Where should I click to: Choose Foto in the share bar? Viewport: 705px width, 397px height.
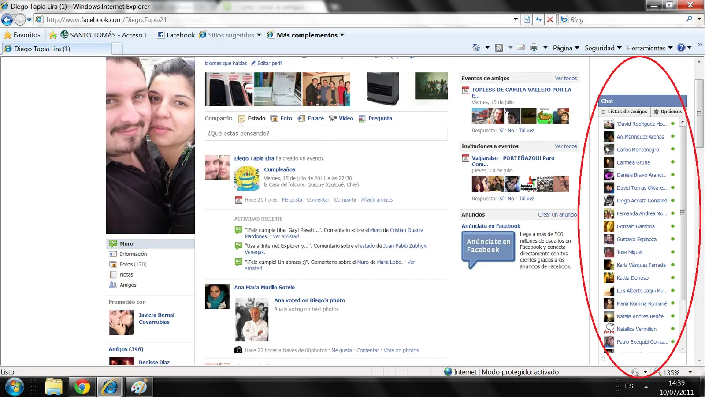281,118
